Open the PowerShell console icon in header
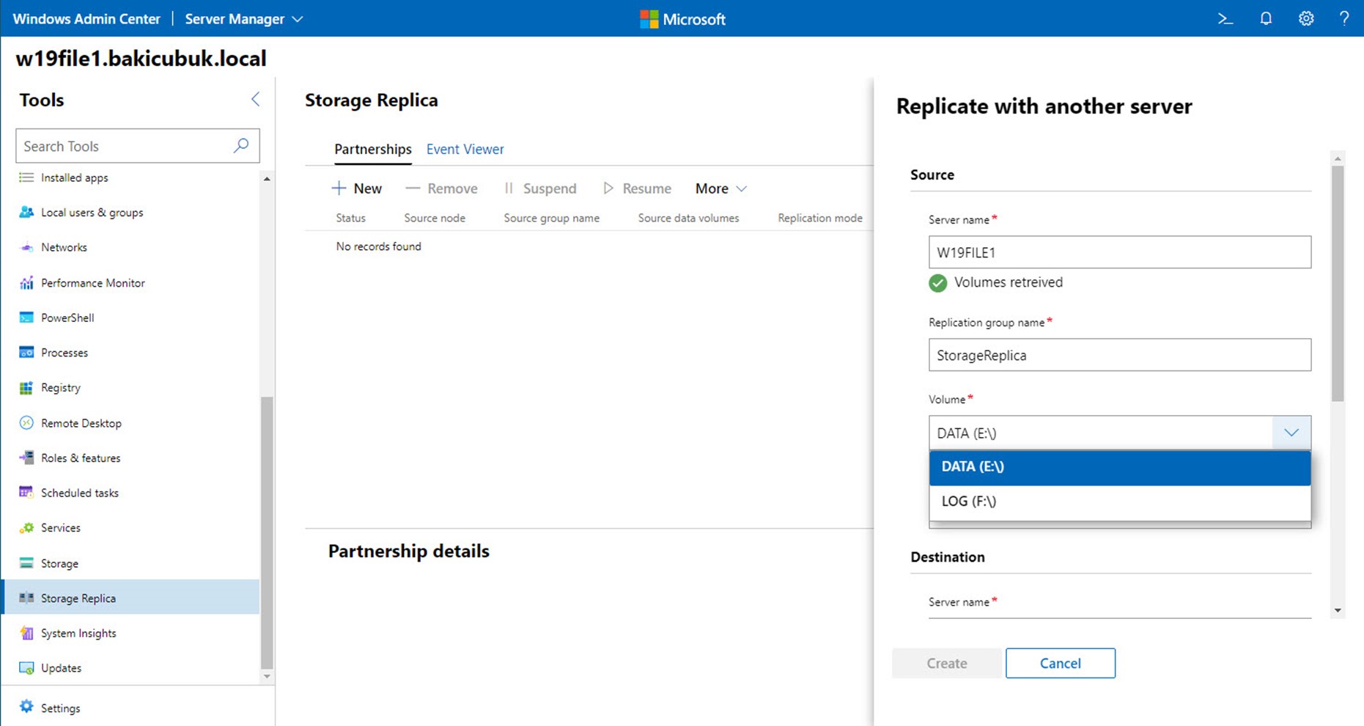 tap(1225, 19)
